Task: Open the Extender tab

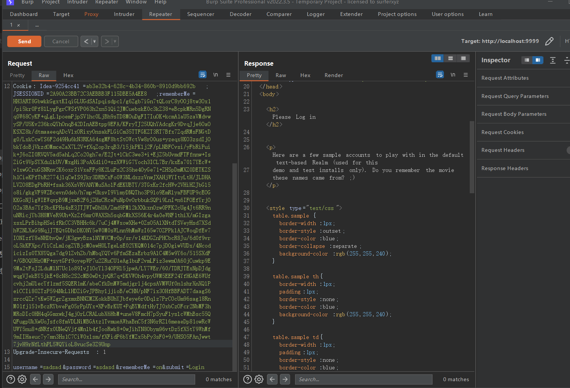Action: (x=351, y=14)
